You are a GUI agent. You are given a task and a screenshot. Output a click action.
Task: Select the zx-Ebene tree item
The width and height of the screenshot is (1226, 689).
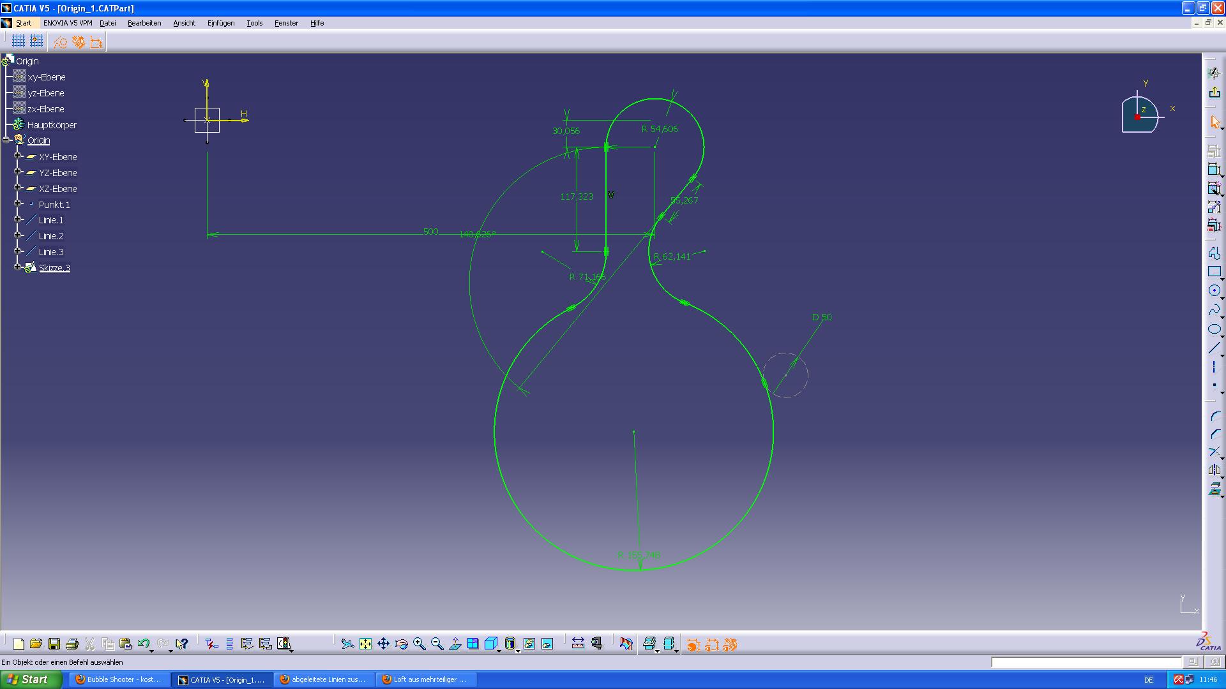tap(46, 109)
